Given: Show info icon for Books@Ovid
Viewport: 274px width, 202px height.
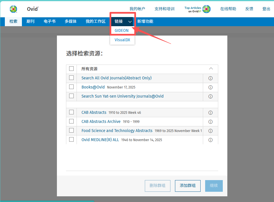Looking at the screenshot, I should [211, 87].
